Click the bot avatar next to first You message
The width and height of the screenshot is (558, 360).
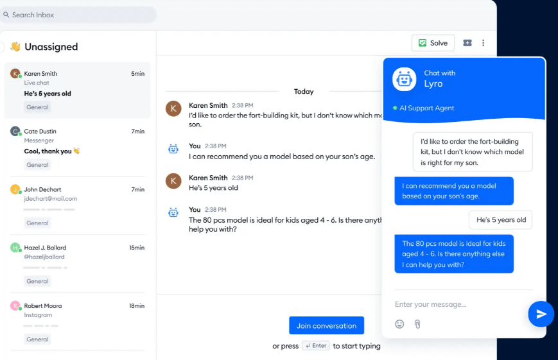(173, 149)
